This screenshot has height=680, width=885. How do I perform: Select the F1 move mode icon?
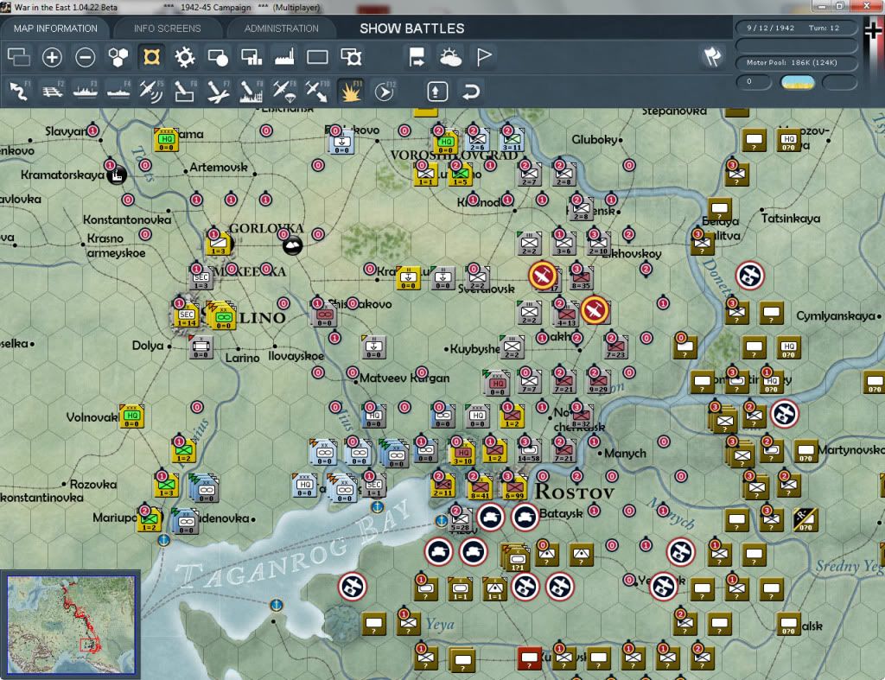coord(19,92)
